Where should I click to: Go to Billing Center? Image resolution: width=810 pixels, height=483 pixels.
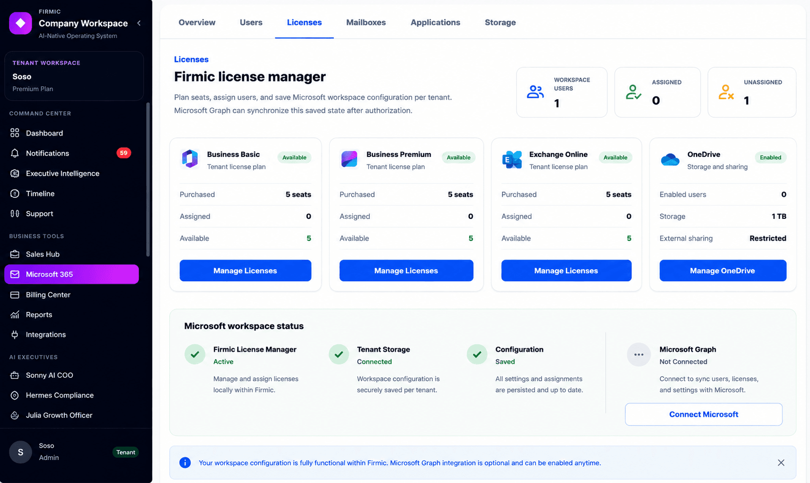[72, 295]
